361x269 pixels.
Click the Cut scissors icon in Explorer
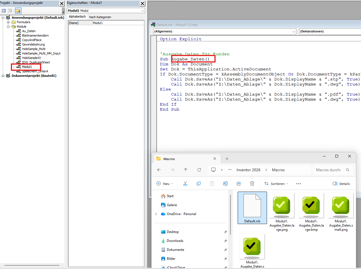point(185,184)
